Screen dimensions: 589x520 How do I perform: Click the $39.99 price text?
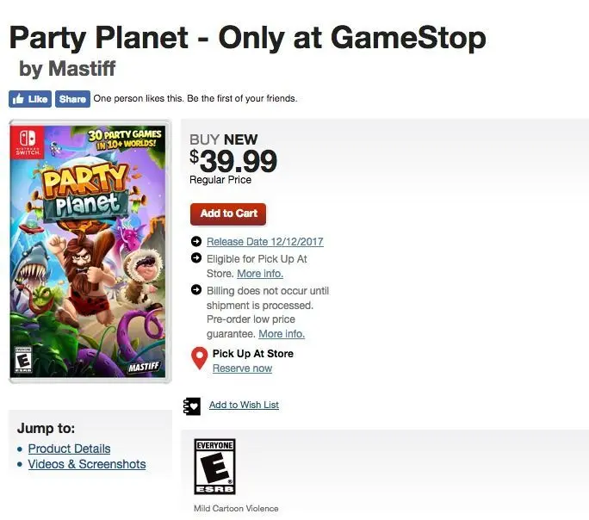[x=233, y=161]
